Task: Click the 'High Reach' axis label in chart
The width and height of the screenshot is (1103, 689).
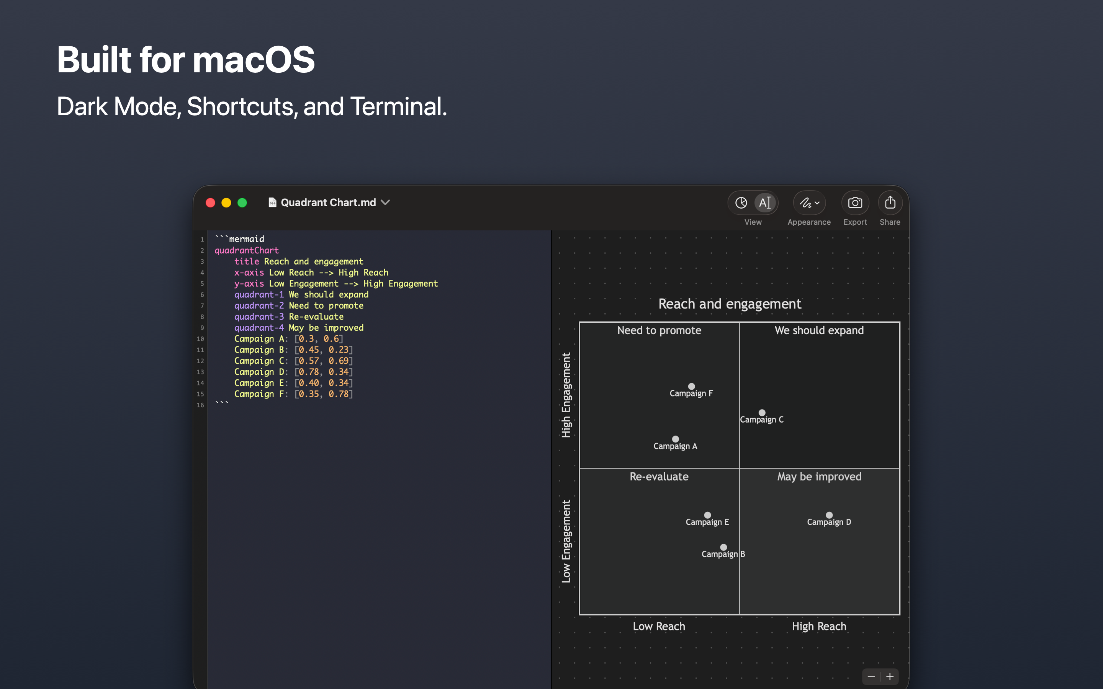Action: [819, 627]
